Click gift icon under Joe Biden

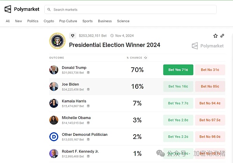point(88,89)
